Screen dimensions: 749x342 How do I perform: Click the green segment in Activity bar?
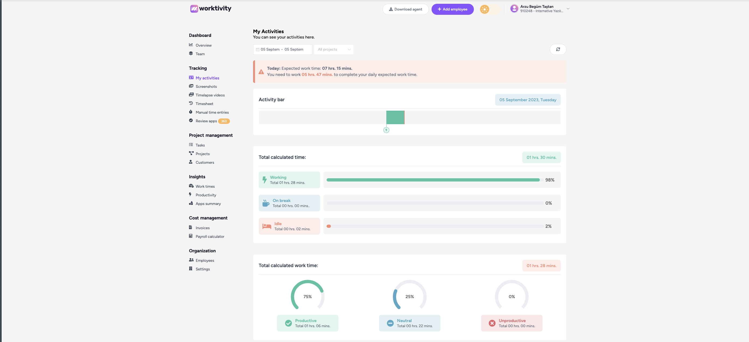pyautogui.click(x=395, y=117)
